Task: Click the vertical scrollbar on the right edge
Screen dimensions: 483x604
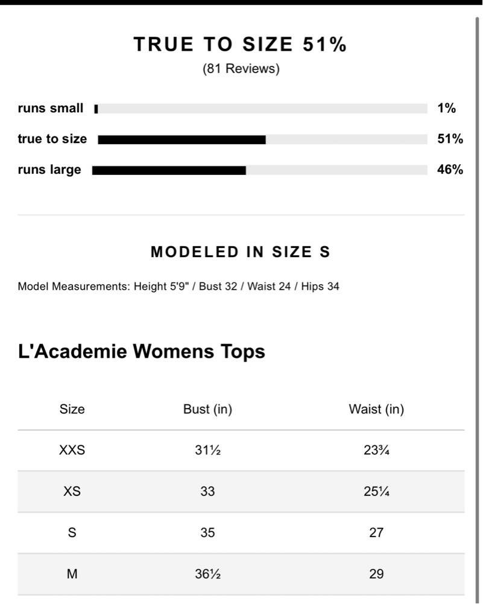Action: point(477,308)
